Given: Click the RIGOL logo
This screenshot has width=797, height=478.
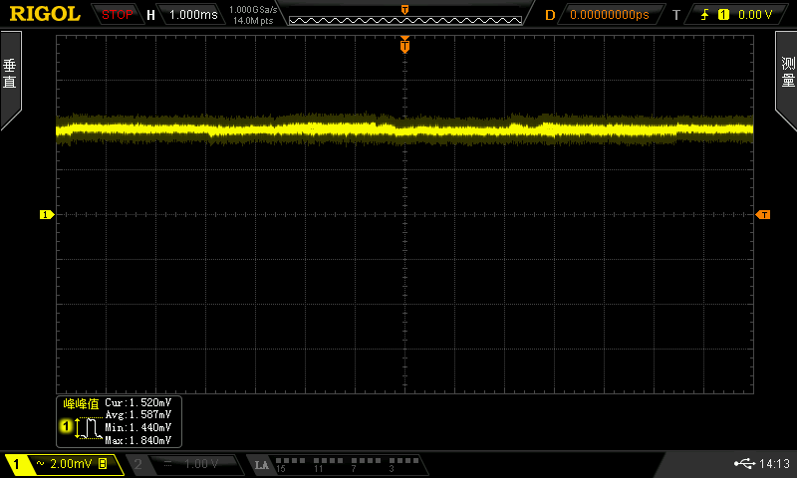Looking at the screenshot, I should pyautogui.click(x=45, y=14).
